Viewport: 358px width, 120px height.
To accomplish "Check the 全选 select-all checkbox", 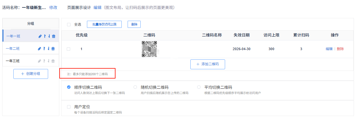I will point(69,24).
